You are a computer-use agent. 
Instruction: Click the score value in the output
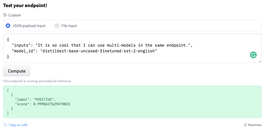click(x=52, y=104)
